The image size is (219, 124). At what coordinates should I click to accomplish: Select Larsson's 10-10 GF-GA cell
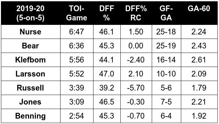coord(166,74)
